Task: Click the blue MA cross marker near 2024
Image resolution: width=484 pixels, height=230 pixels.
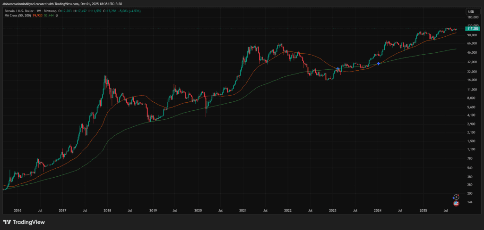Action: 378,63
